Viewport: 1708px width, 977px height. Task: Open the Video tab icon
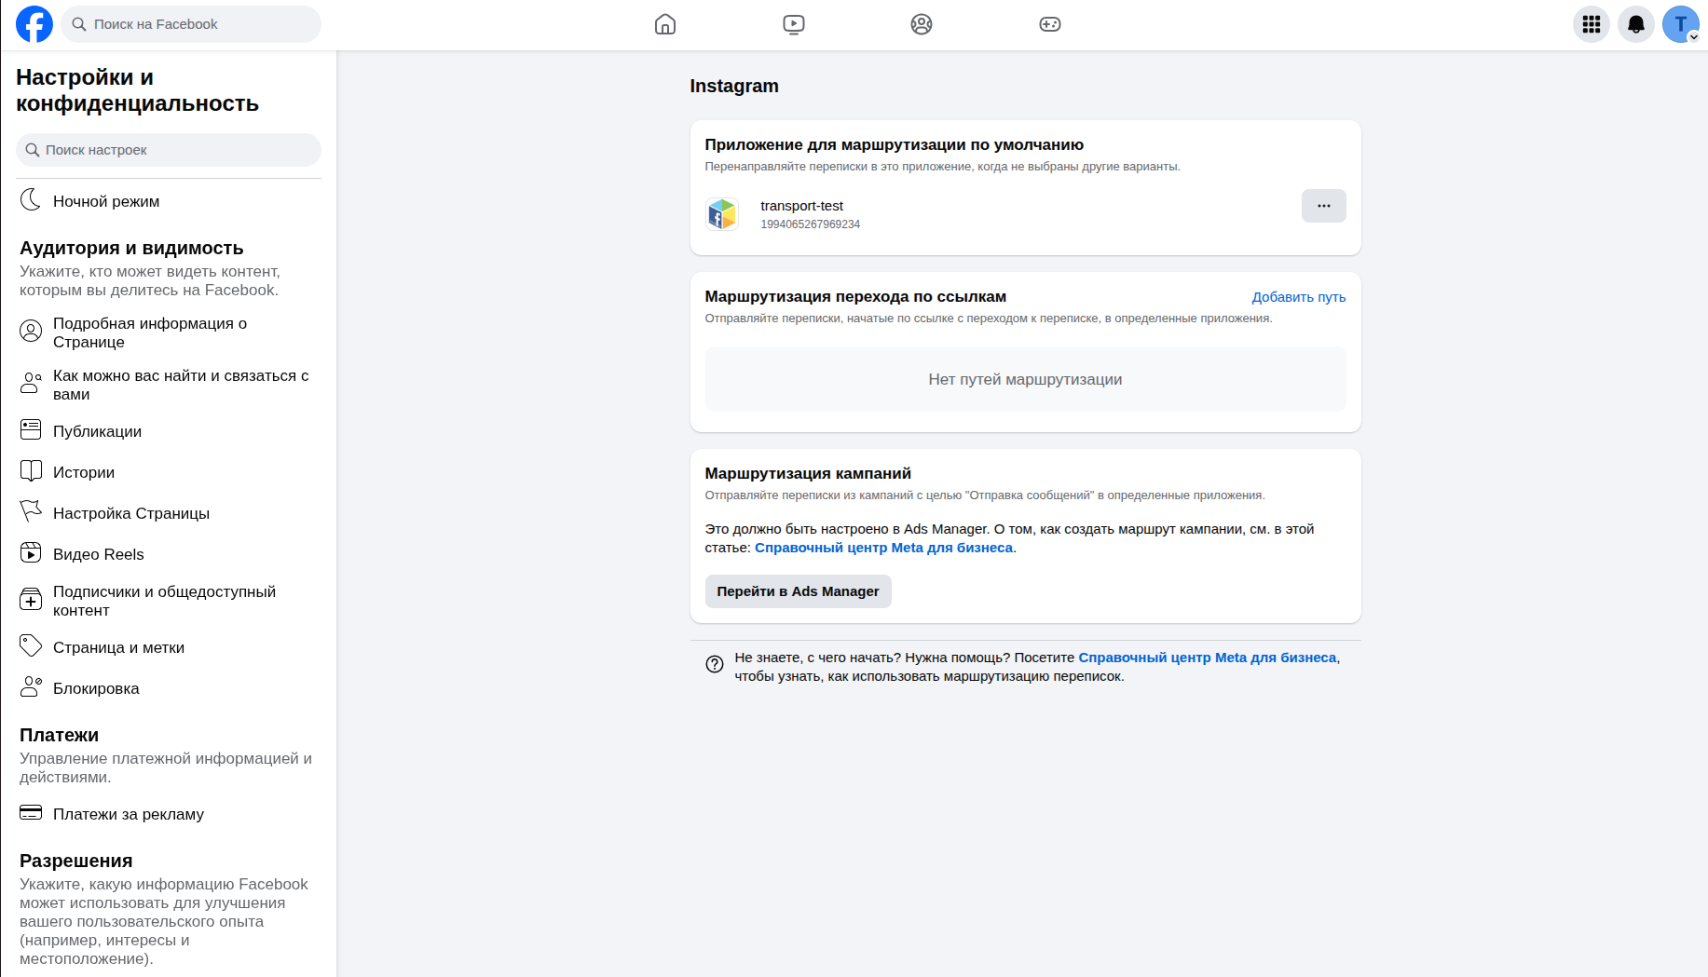(794, 24)
